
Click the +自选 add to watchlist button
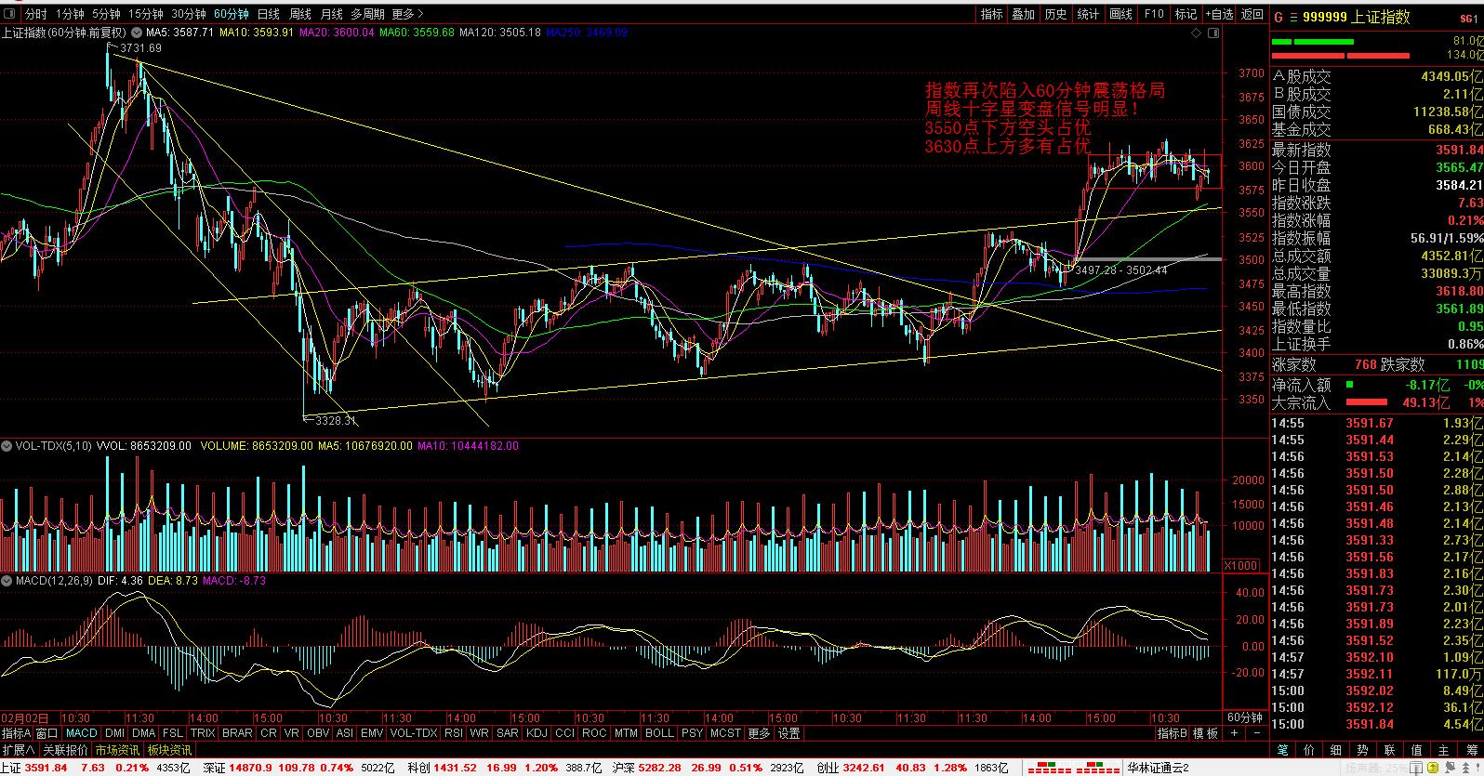tap(1219, 14)
